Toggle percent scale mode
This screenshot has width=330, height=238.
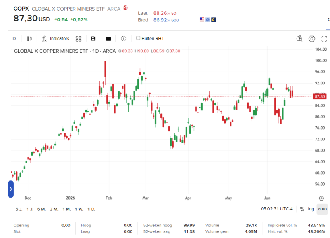coord(302,209)
